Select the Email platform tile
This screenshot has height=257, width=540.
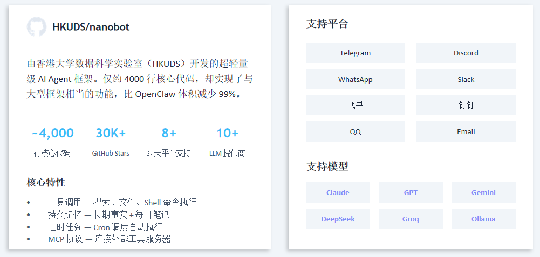tap(466, 131)
